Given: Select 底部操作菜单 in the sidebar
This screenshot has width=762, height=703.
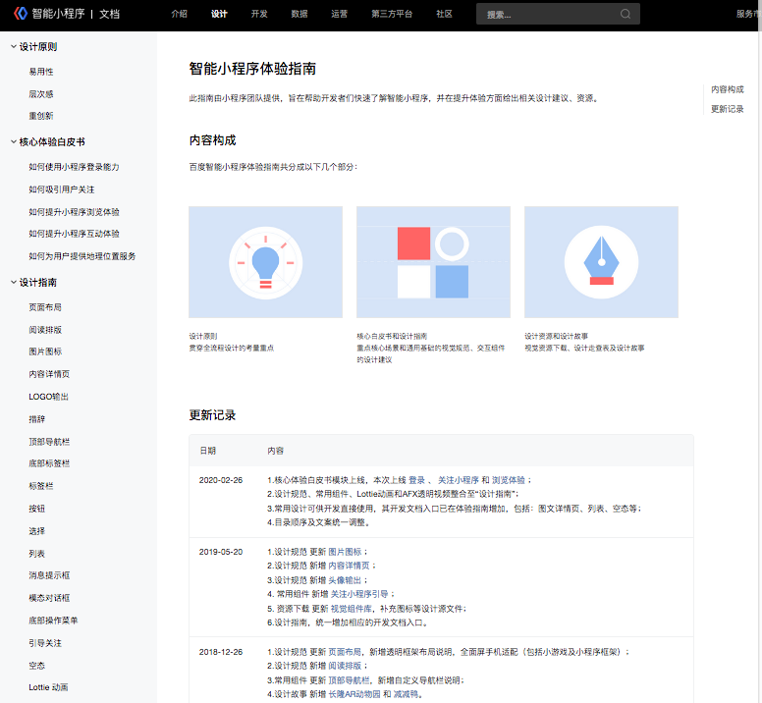Looking at the screenshot, I should pyautogui.click(x=53, y=621).
